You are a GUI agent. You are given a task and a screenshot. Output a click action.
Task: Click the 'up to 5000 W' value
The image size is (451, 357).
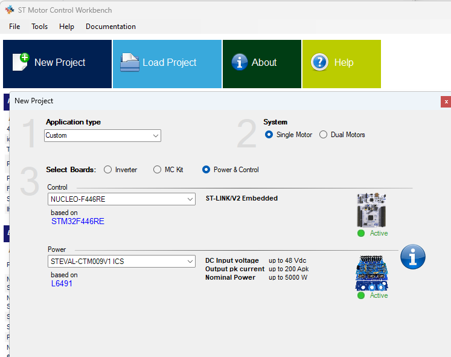click(288, 277)
